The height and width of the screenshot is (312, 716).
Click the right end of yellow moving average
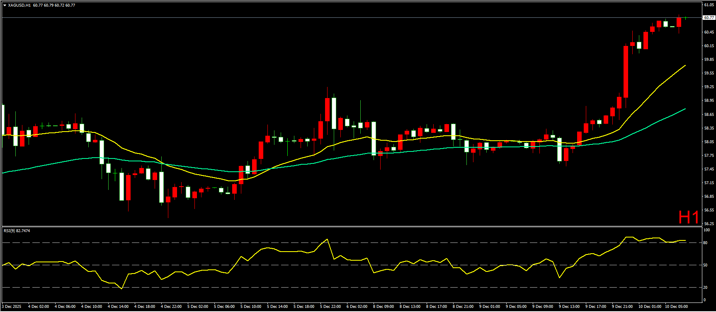click(x=685, y=65)
